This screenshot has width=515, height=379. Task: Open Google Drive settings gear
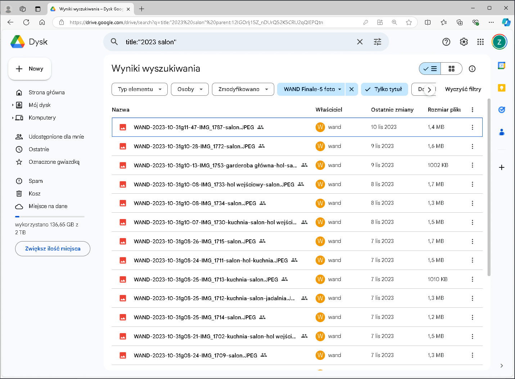tap(464, 42)
